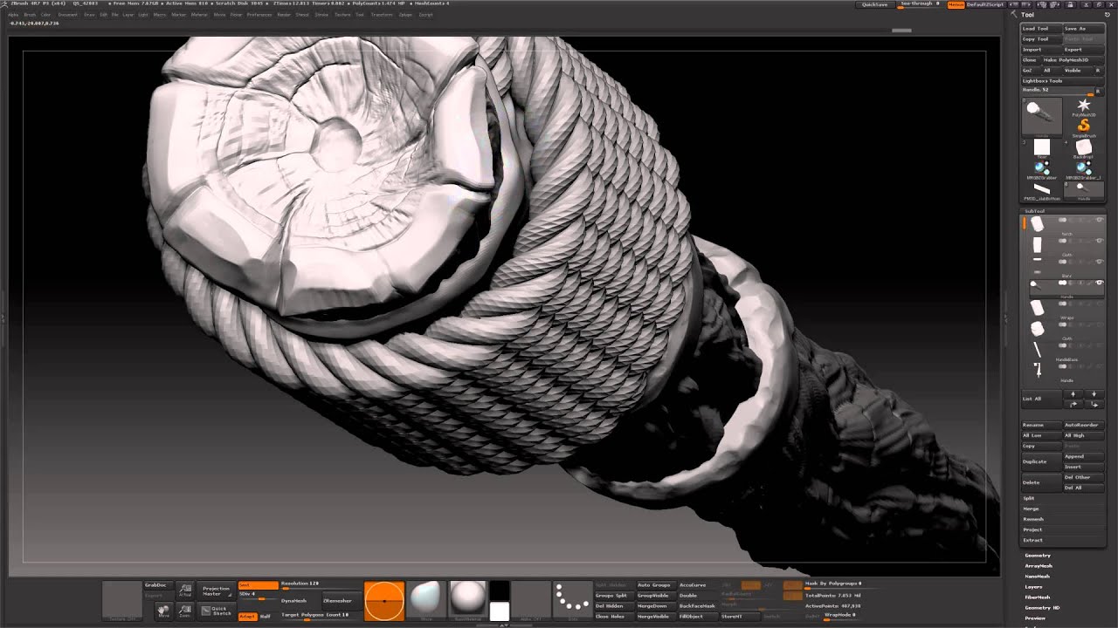Open the empty Texture Off slot
This screenshot has width=1118, height=628.
coord(121,601)
